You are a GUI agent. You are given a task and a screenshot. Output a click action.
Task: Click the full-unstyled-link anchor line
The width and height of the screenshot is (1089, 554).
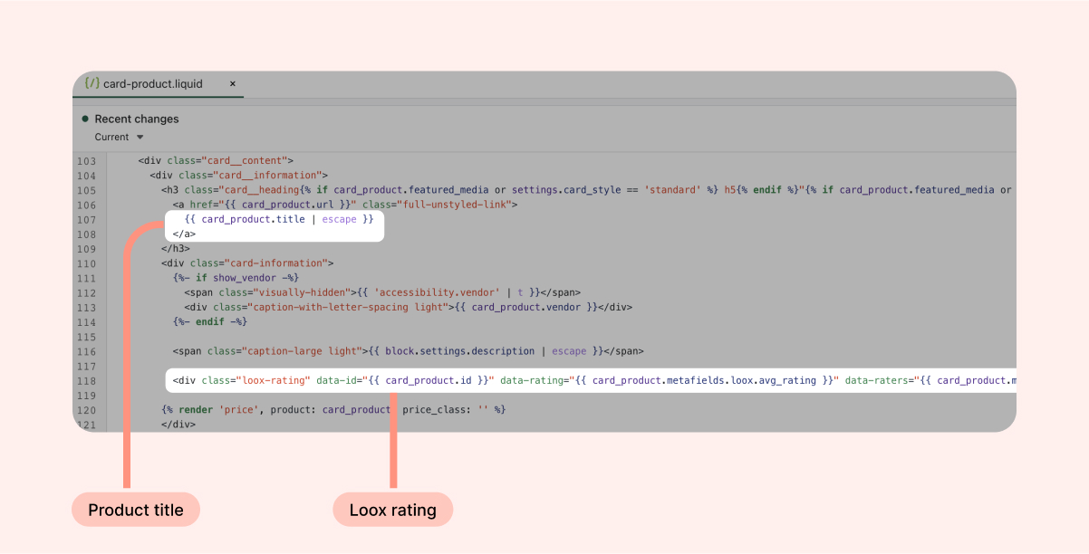344,205
